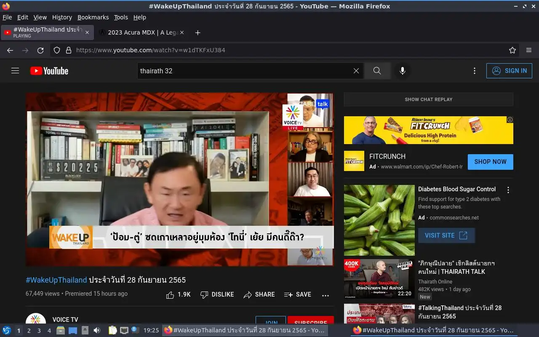Go back in Firefox

click(x=10, y=50)
